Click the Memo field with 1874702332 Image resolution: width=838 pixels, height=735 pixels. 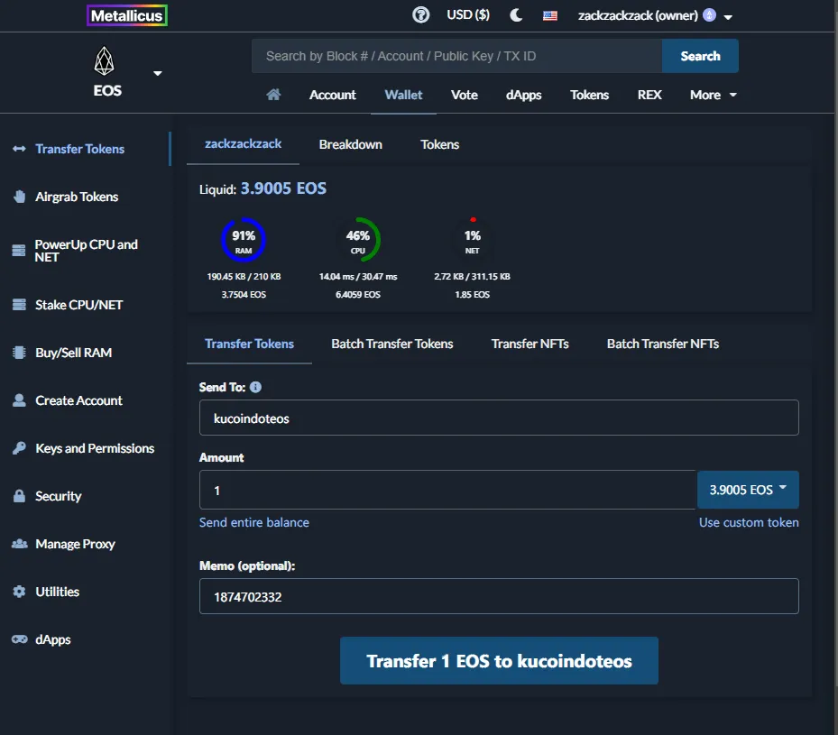499,596
